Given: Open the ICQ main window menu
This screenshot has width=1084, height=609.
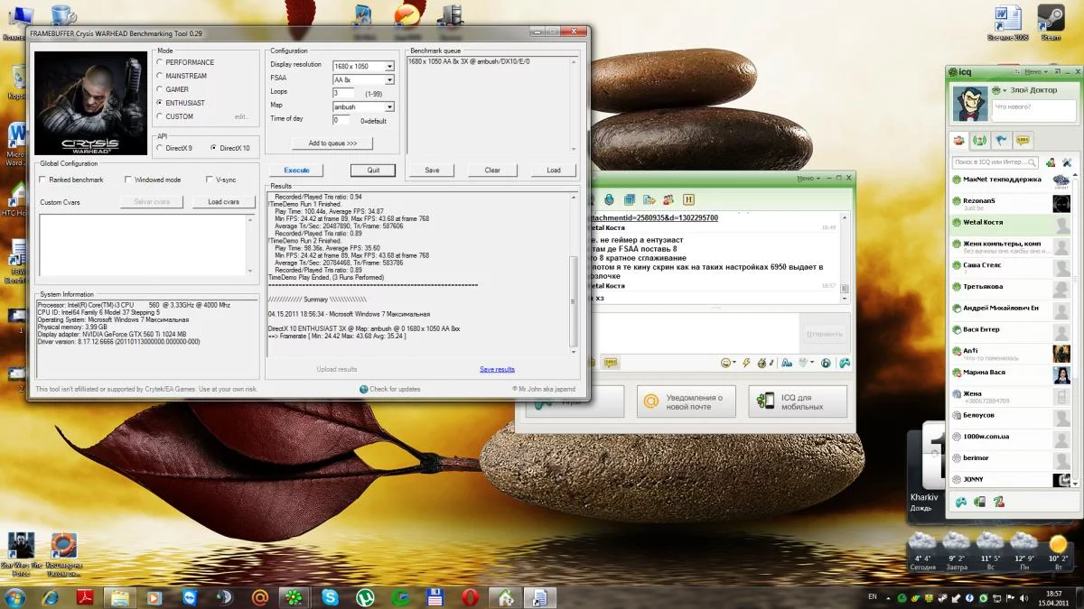Looking at the screenshot, I should click(x=1033, y=71).
